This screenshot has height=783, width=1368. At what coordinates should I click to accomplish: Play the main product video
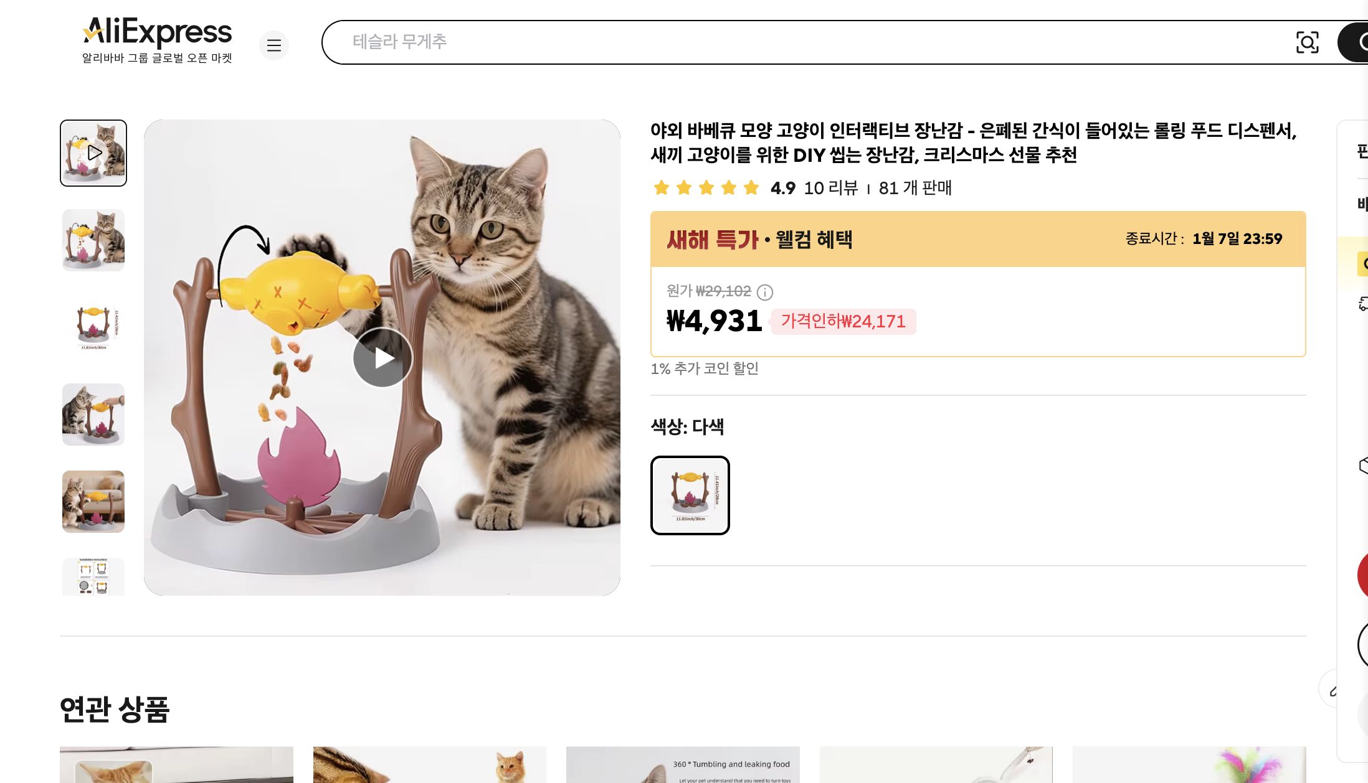[x=382, y=358]
